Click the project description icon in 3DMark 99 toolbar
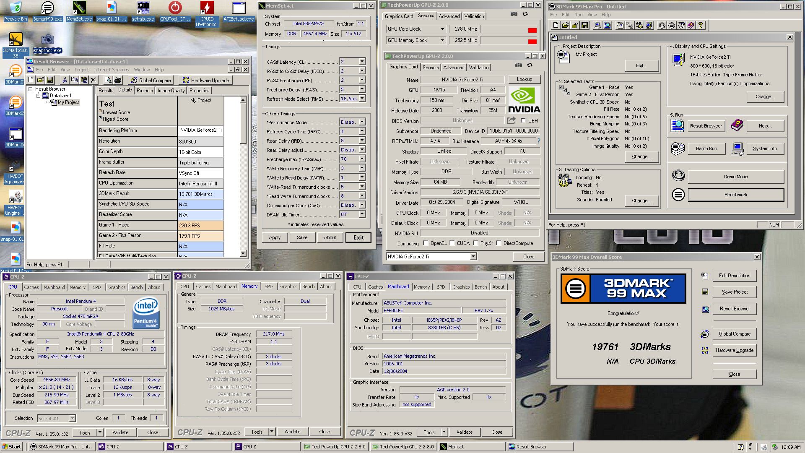Image resolution: width=805 pixels, height=453 pixels. click(620, 26)
